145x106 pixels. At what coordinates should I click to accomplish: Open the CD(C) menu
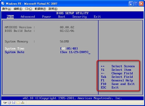point(28,9)
